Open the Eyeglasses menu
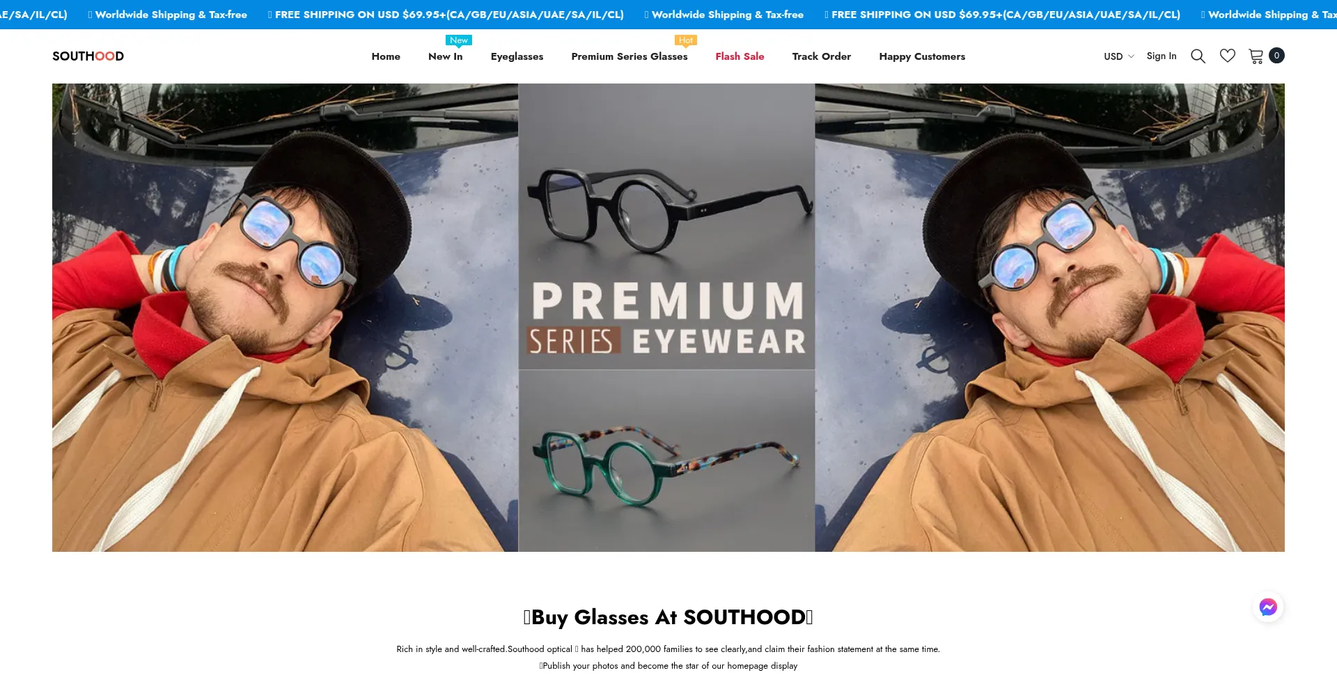Viewport: 1337px width, 691px height. point(517,56)
